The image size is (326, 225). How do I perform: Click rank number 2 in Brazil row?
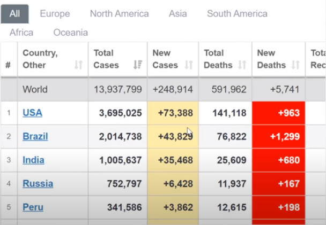click(x=9, y=136)
